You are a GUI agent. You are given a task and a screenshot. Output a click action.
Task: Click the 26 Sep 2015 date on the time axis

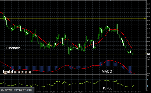[x=95, y=92]
